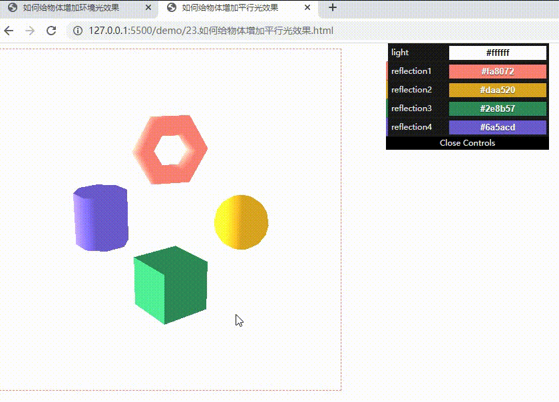Click the reflection4 label
Screen dimensions: 559x402
(x=411, y=126)
